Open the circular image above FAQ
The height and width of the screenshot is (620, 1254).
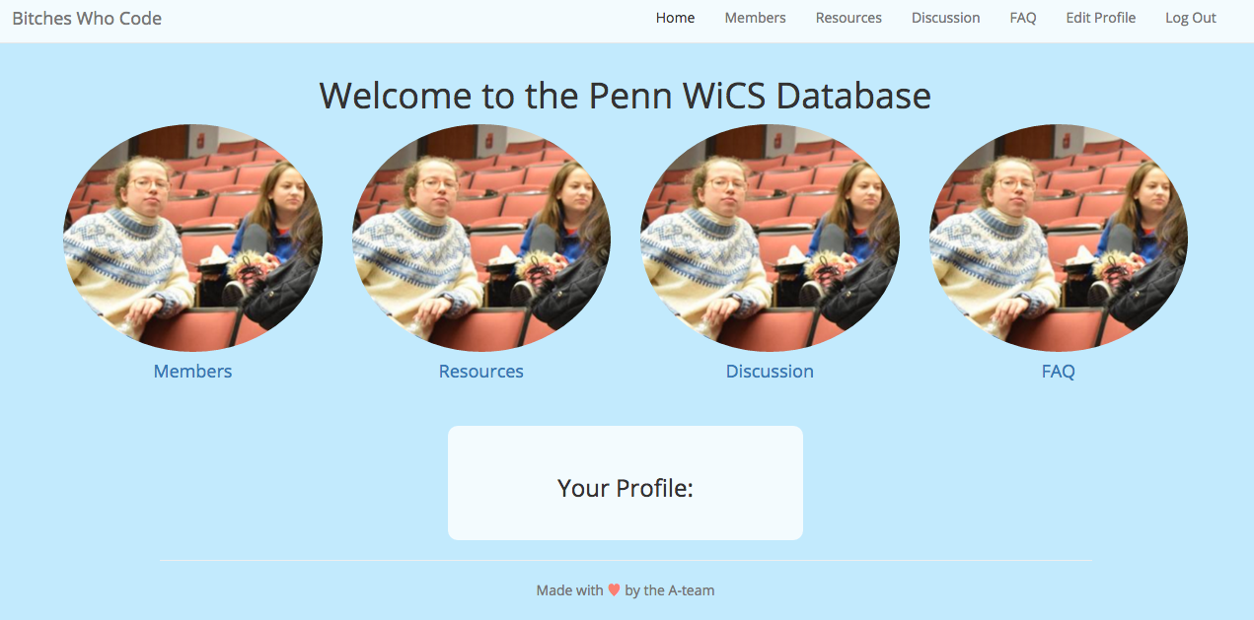tap(1059, 238)
